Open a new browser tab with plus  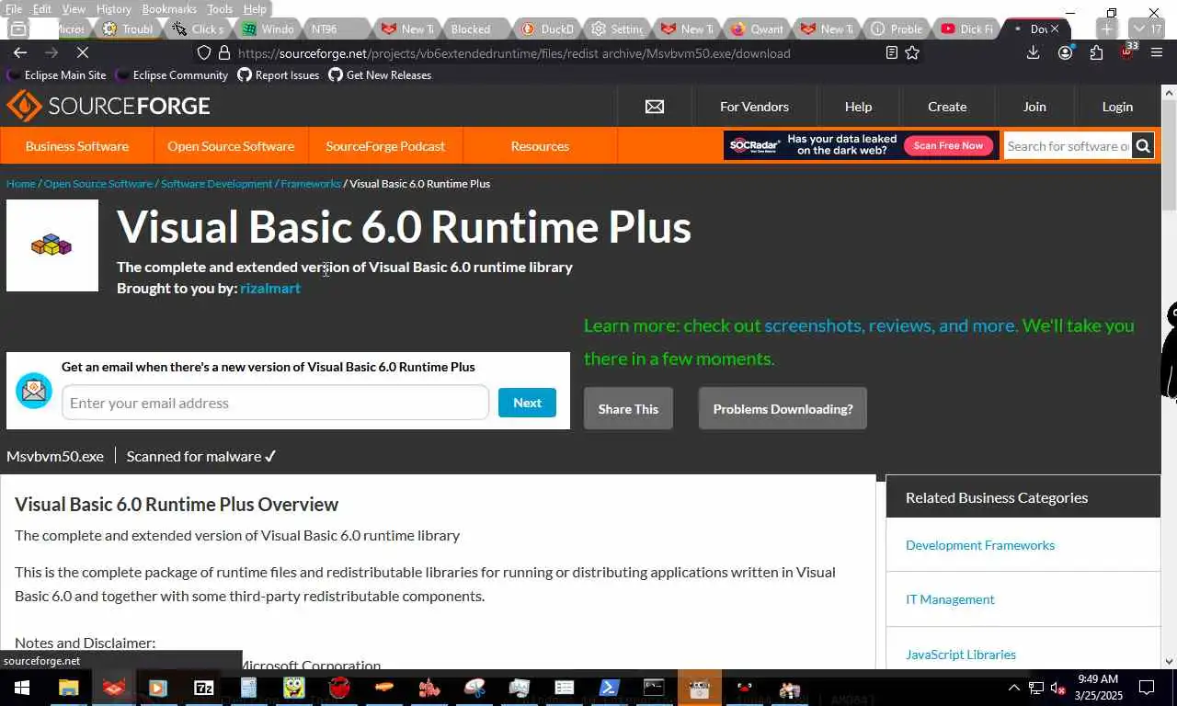1107,28
